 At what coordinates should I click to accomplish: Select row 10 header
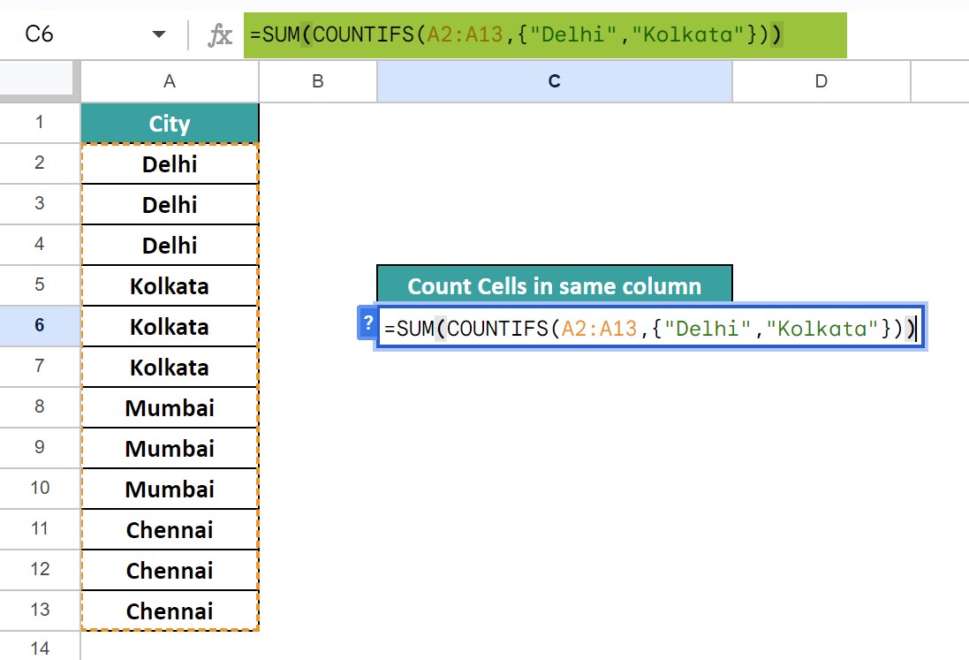pyautogui.click(x=40, y=489)
